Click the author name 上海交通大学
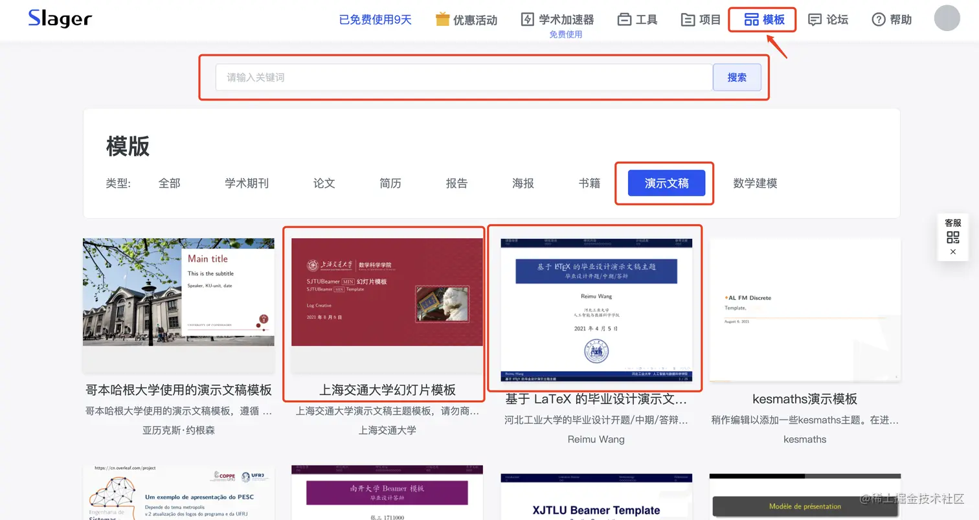Image resolution: width=979 pixels, height=520 pixels. 387,430
